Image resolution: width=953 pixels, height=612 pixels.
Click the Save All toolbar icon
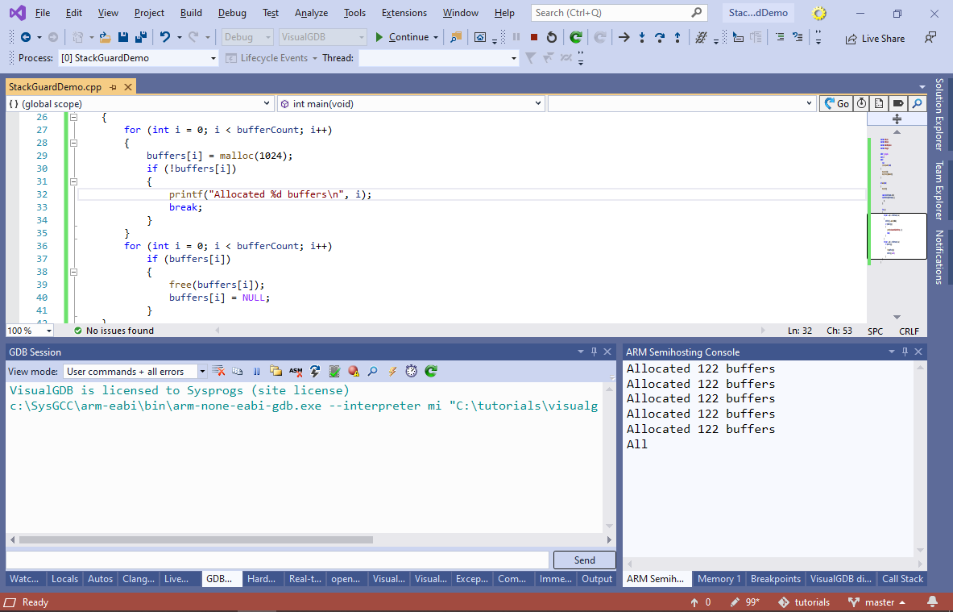coord(140,37)
